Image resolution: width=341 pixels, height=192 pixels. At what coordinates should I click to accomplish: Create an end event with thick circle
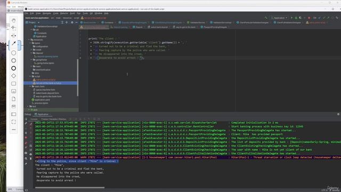point(13,68)
